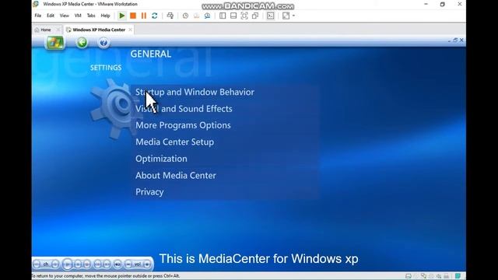Screen dimensions: 498x280
Task: Click the Unity mode toolbar icon
Action: pos(255,16)
